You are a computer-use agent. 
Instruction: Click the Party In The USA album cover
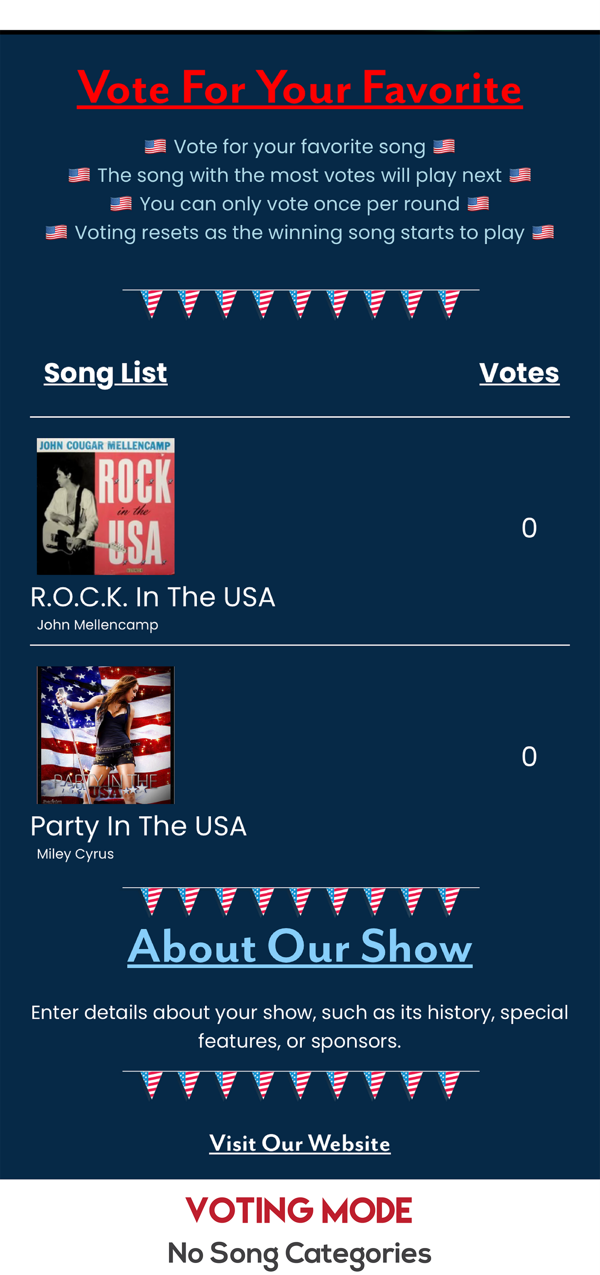(x=105, y=735)
